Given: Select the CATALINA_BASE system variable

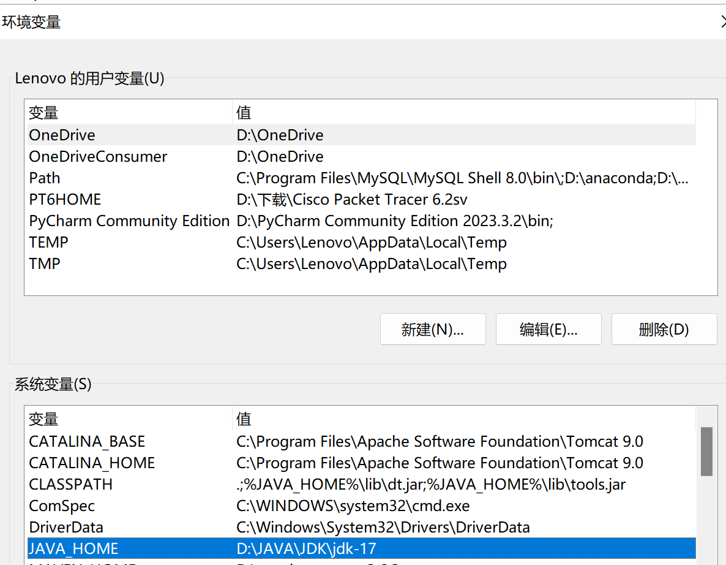Looking at the screenshot, I should tap(87, 441).
